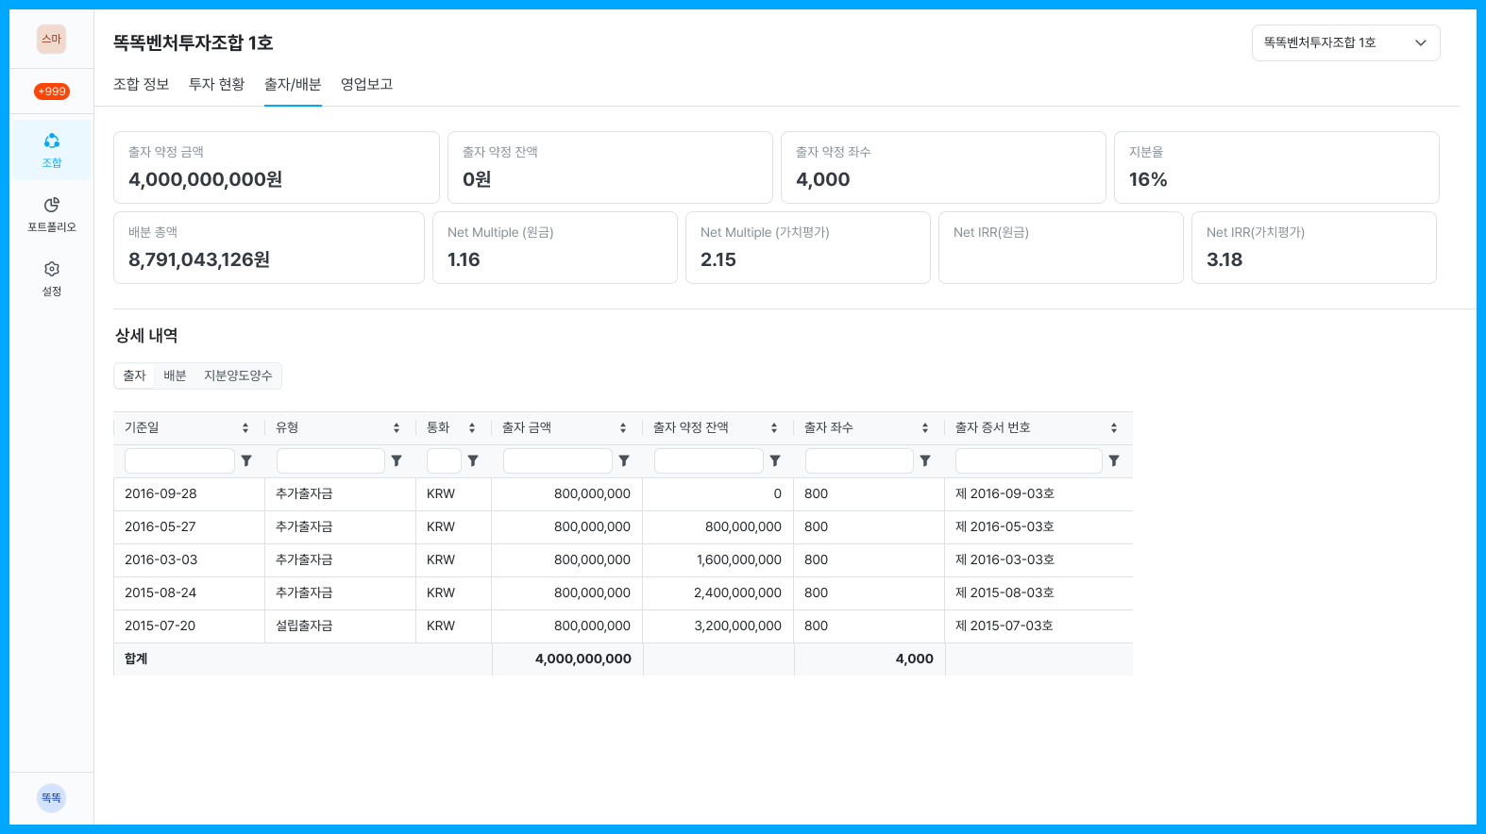The width and height of the screenshot is (1486, 834).
Task: Open the +999 notifications badge
Action: tap(52, 92)
